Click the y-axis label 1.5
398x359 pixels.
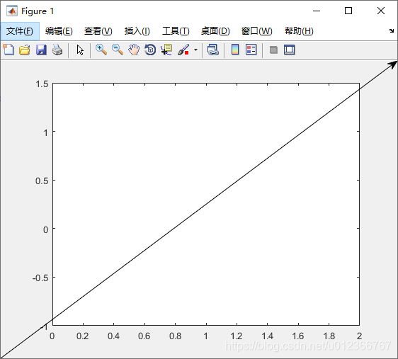pos(42,84)
